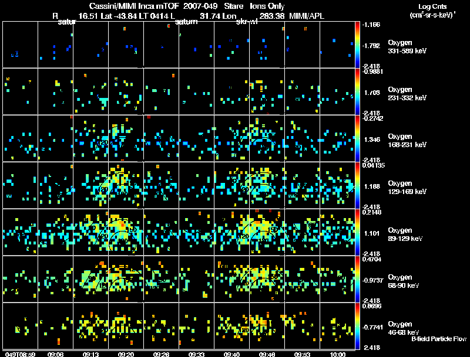This screenshot has width=470, height=357.
Task: Click the Oxygen 331-589 keV row label
Action: click(x=407, y=47)
